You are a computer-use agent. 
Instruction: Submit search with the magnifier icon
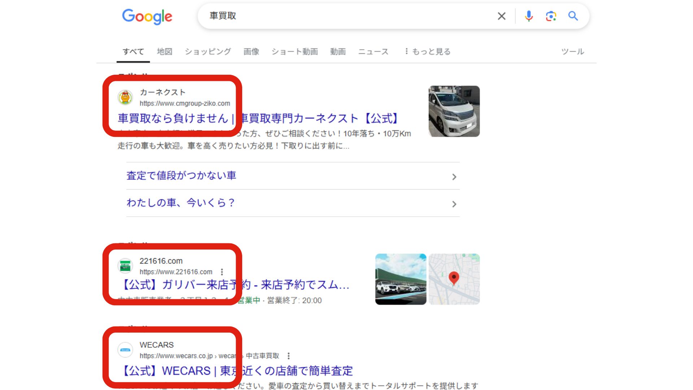click(573, 16)
